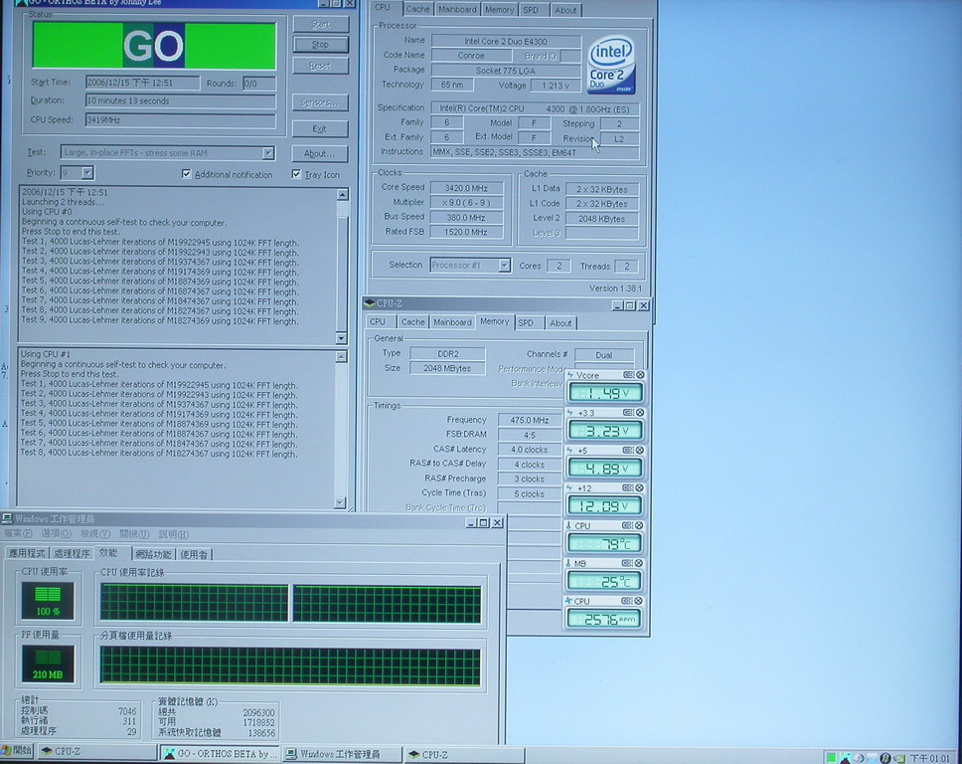Open the 處理程序 tab in Task Manager
962x764 pixels.
pos(72,553)
